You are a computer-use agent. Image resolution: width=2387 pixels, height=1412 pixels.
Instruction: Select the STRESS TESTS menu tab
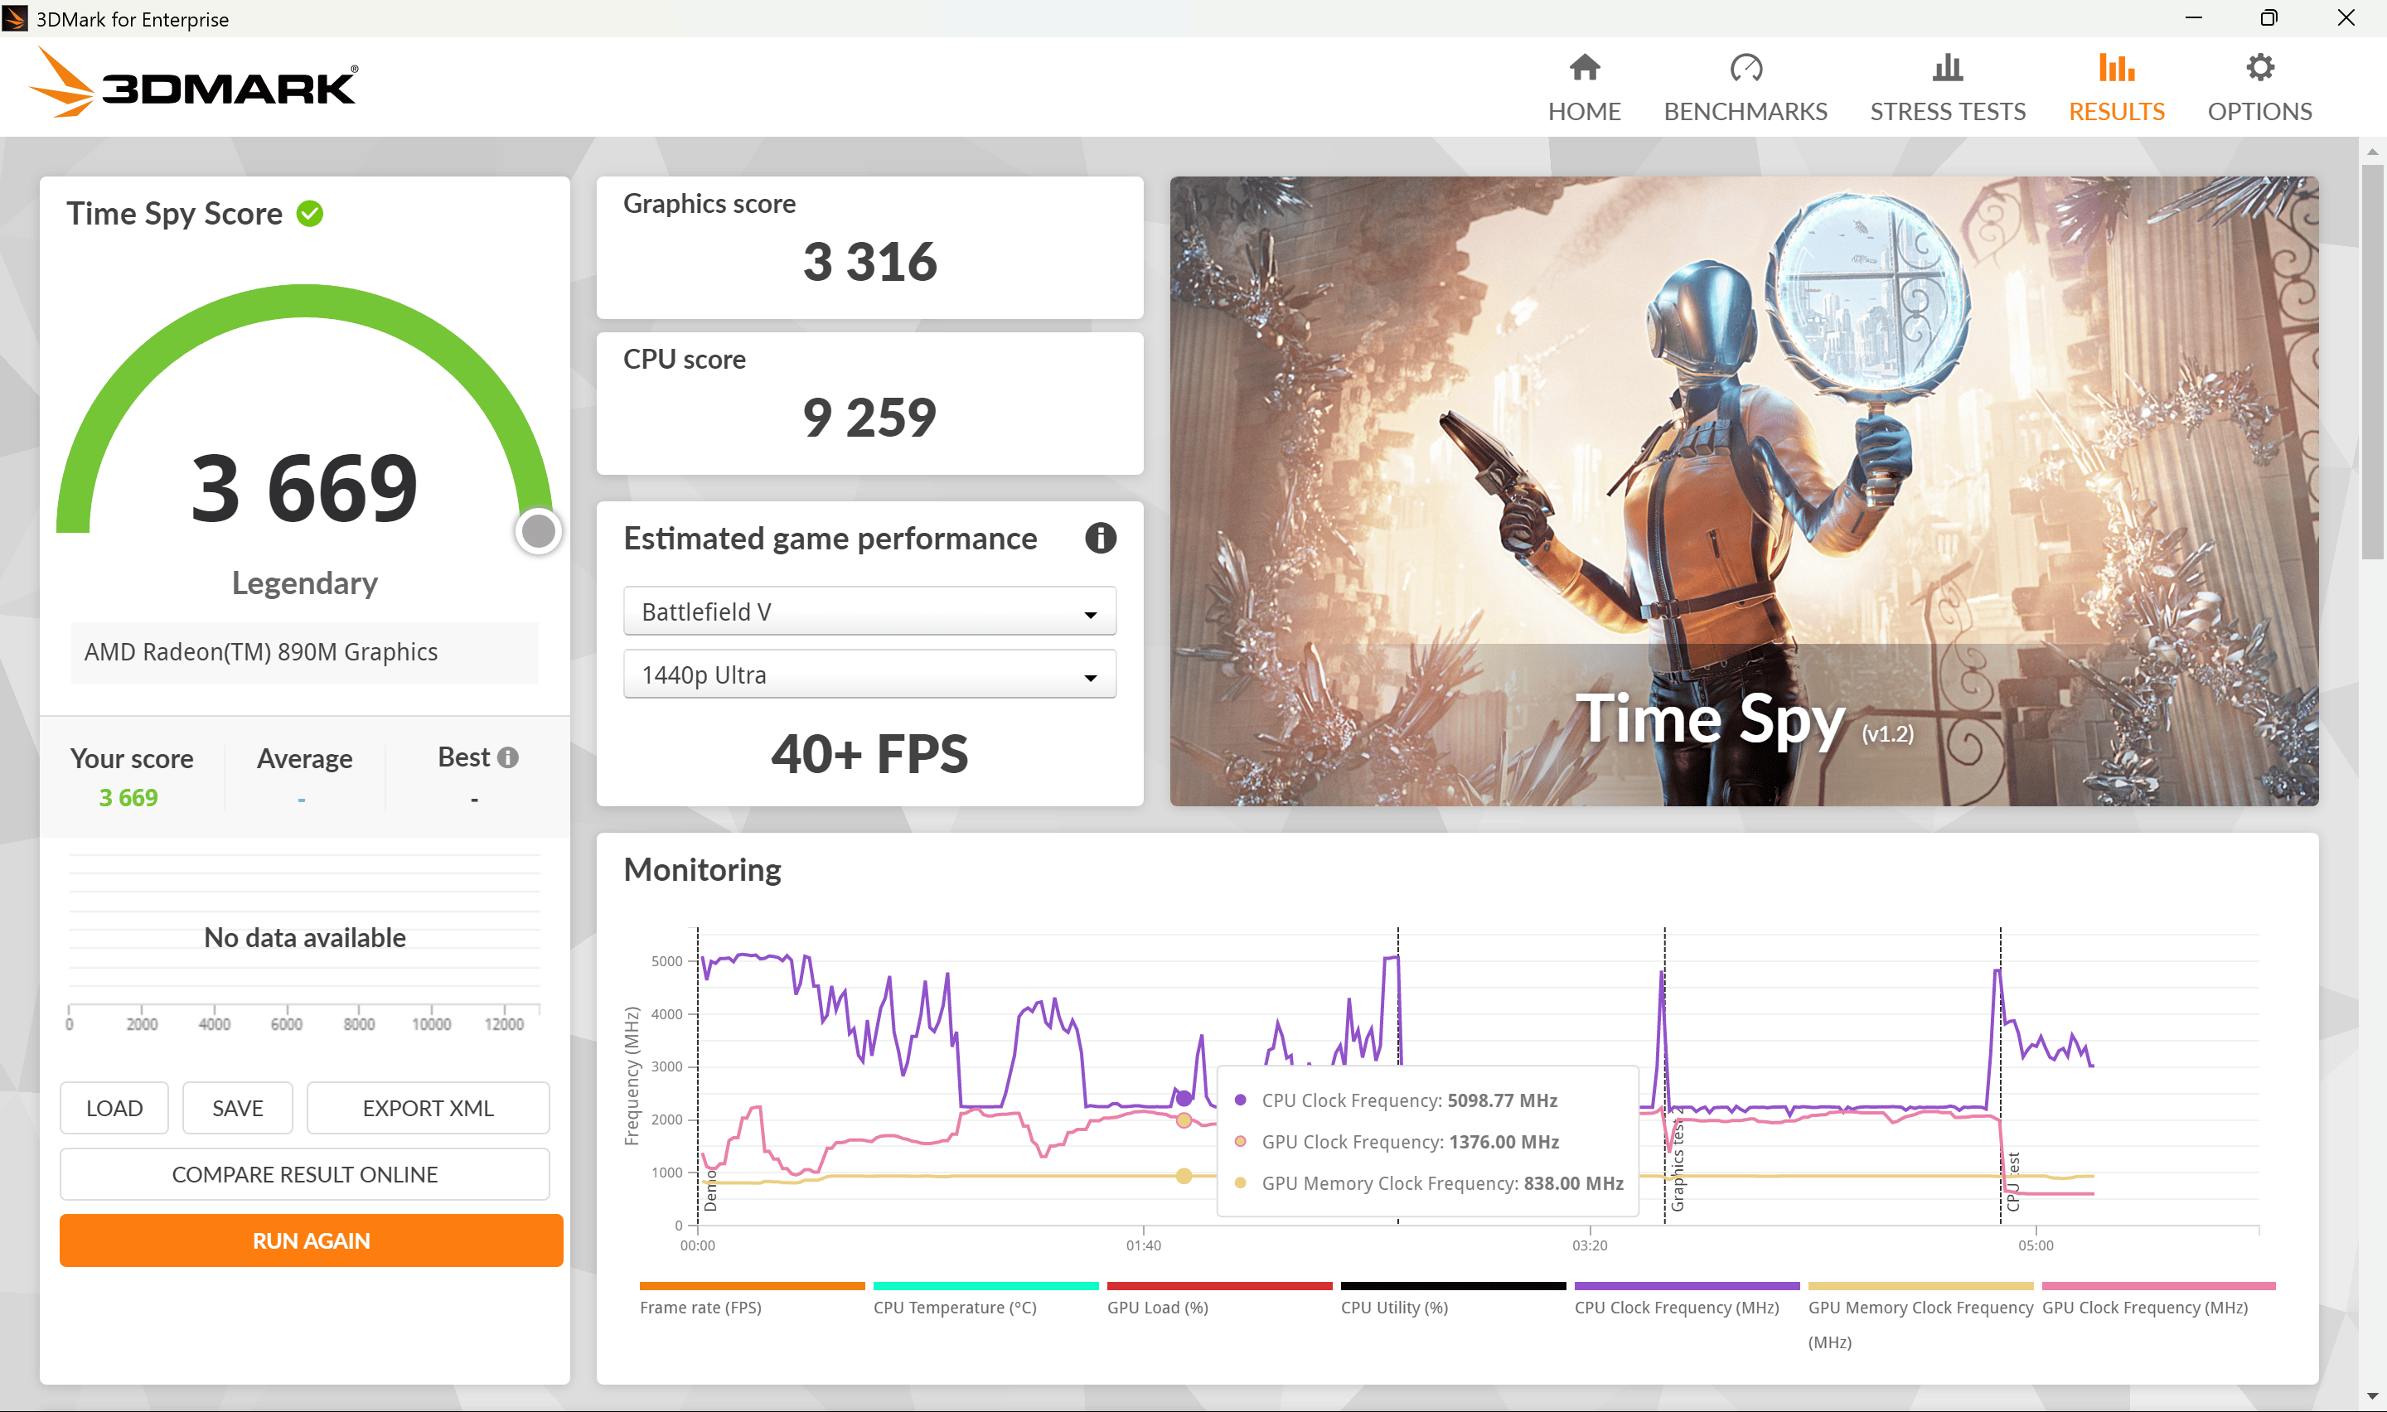[1949, 85]
